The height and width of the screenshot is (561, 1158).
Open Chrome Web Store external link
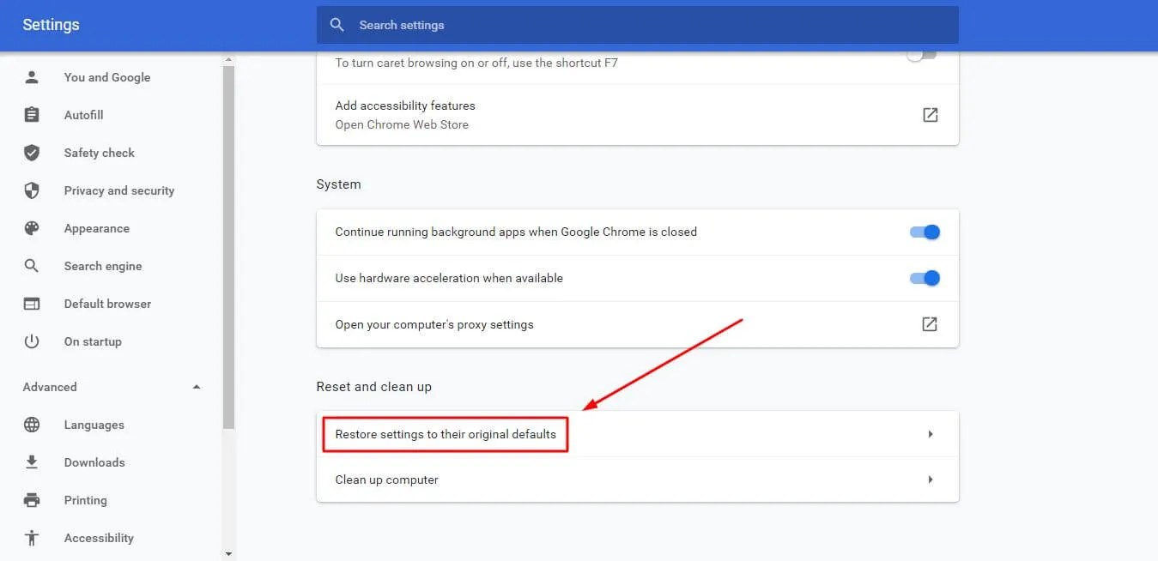930,114
